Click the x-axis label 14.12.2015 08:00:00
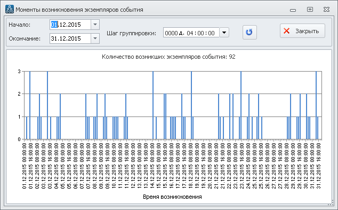The height and width of the screenshot is (210, 338). (x=152, y=166)
